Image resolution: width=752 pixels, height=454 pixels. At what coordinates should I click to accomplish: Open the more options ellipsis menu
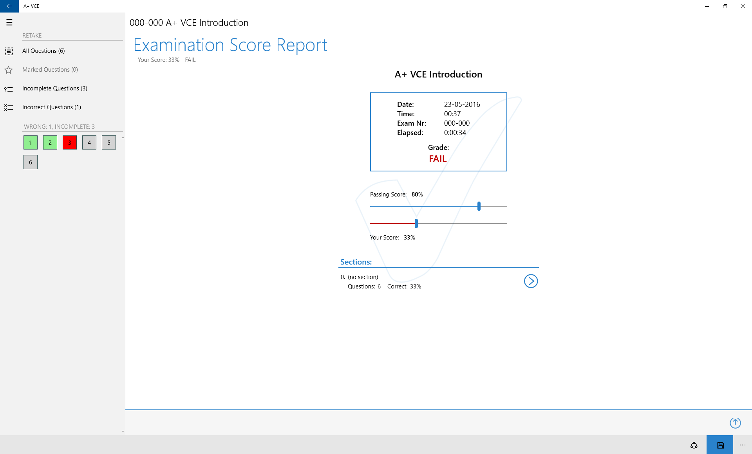point(743,445)
